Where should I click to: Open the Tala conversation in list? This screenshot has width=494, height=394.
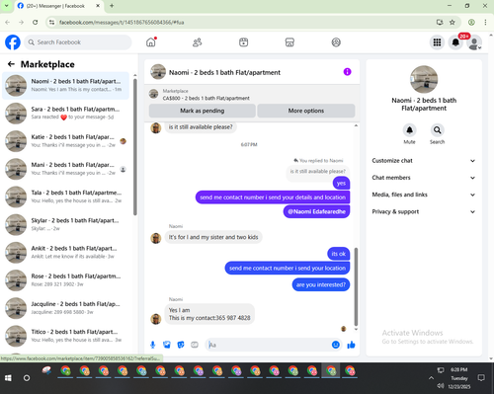click(65, 197)
